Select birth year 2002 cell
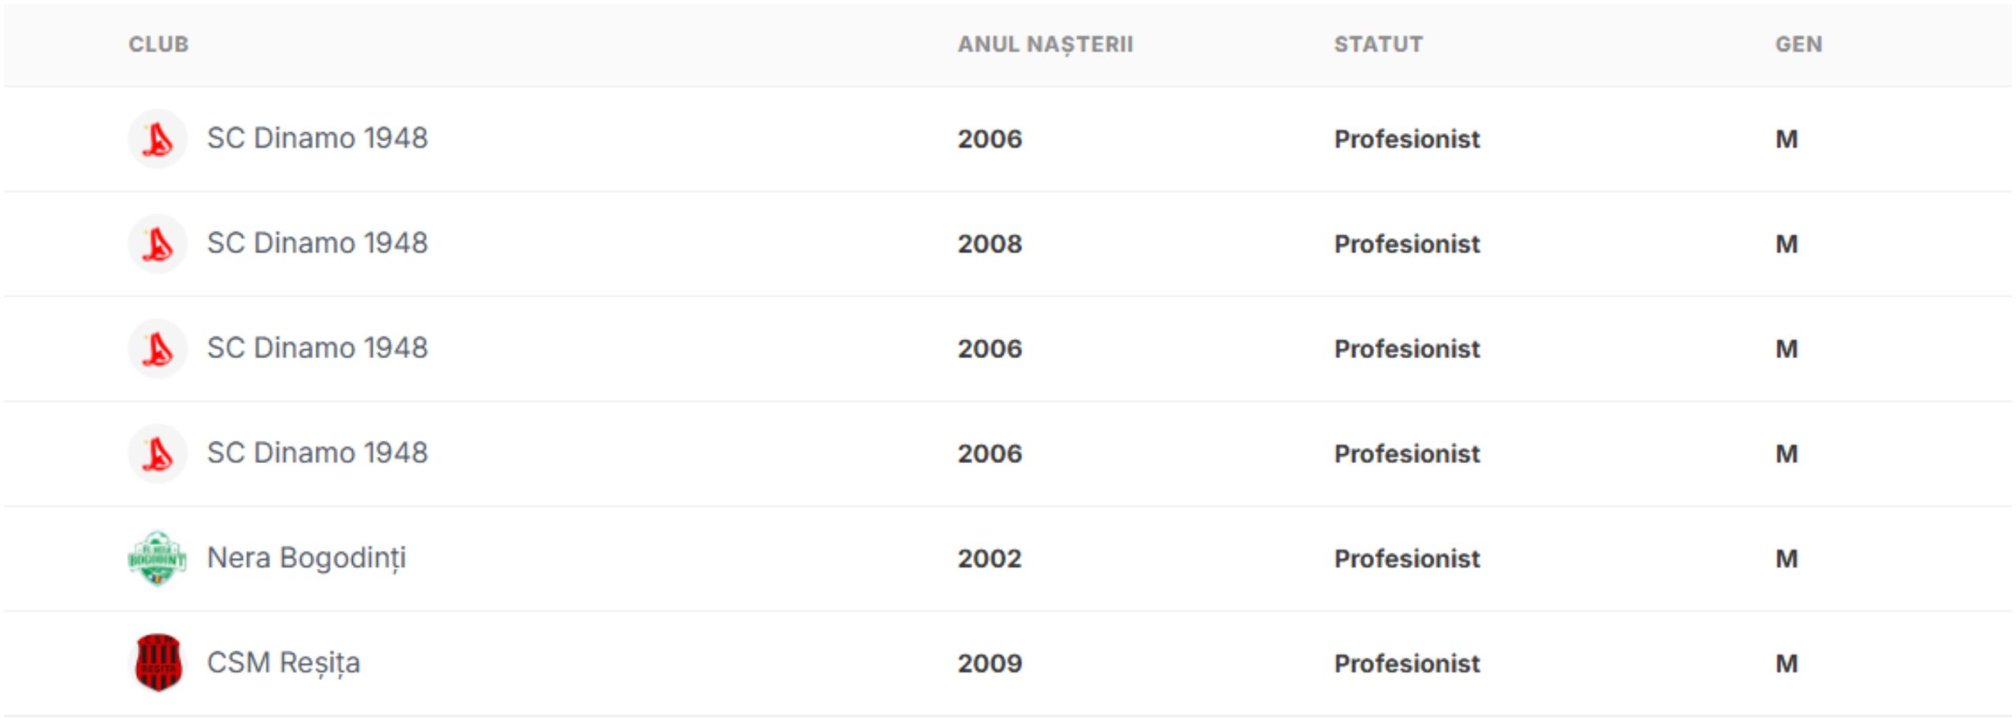The image size is (2016, 726). 990,558
